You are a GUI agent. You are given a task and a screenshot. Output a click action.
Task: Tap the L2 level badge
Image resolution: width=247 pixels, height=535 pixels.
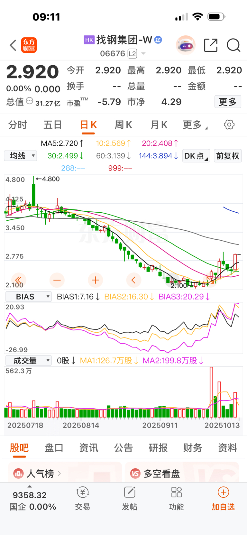(x=132, y=53)
